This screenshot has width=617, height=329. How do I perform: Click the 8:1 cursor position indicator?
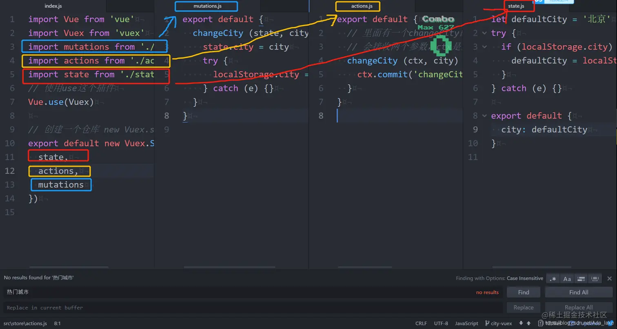[x=57, y=323]
